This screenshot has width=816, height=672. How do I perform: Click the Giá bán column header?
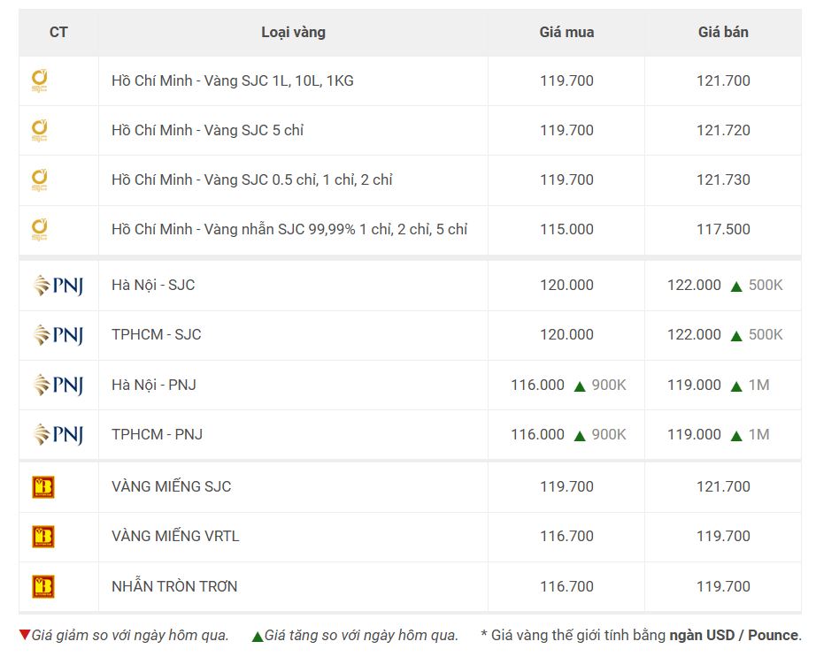pos(723,32)
